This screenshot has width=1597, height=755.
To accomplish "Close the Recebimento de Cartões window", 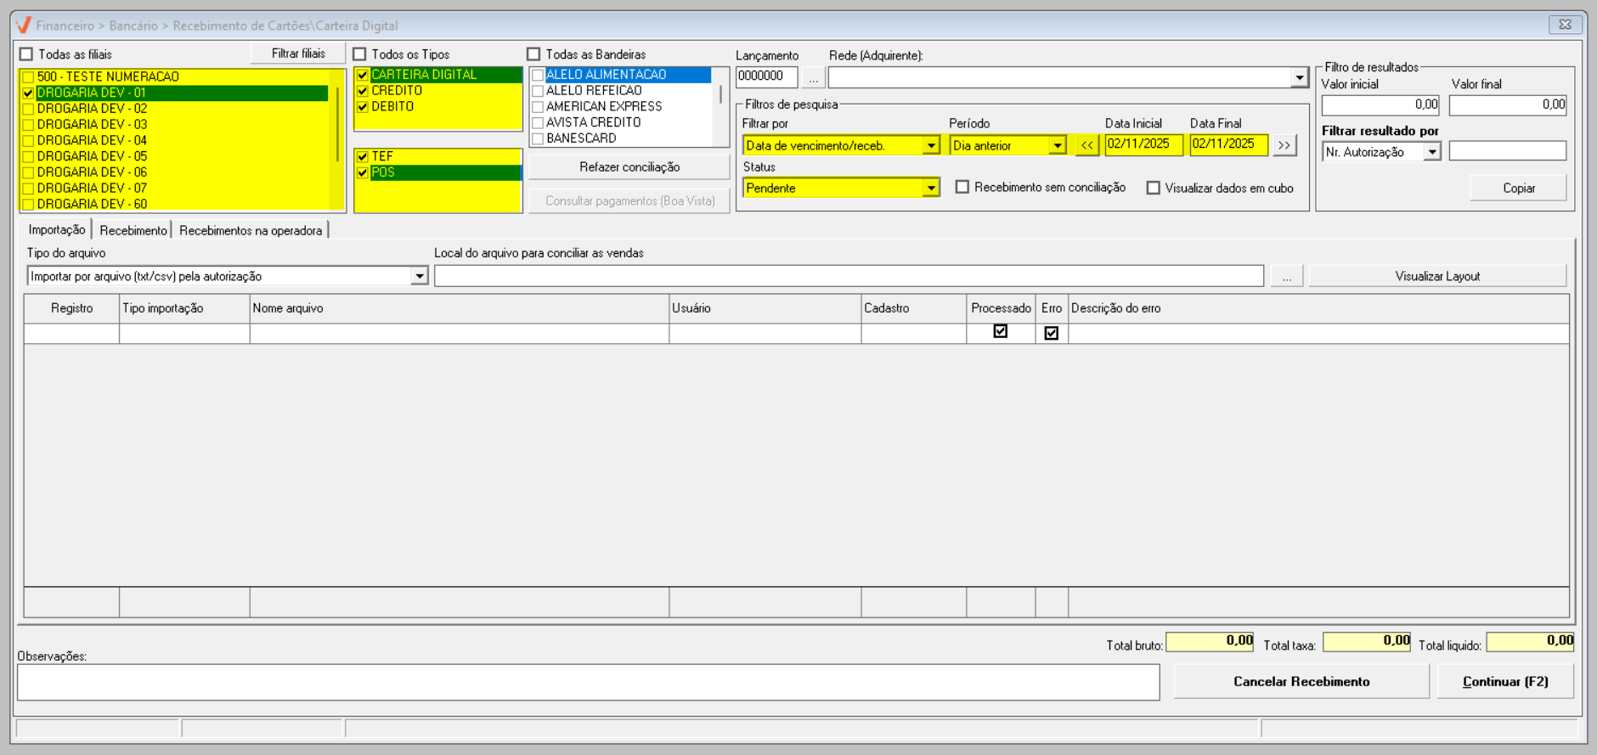I will point(1565,25).
